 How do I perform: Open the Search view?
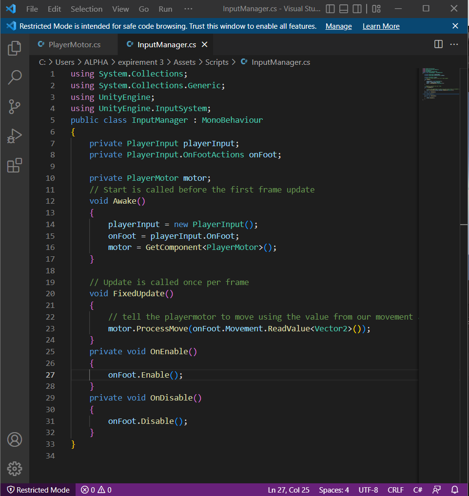tap(15, 77)
